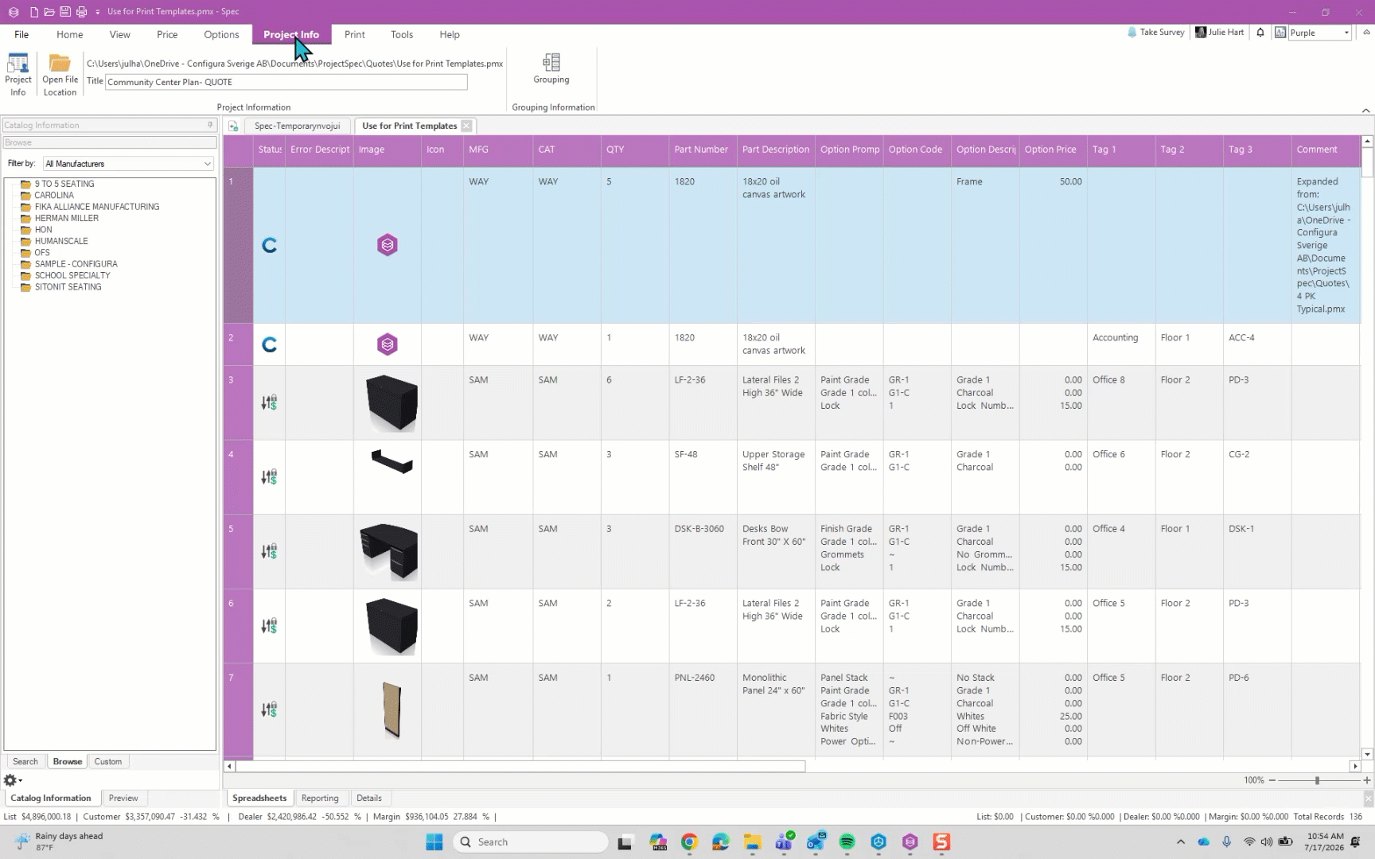Close the Use for Print Templates tab

466,126
